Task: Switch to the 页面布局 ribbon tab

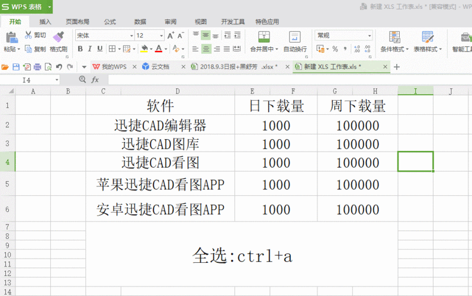Action: (x=78, y=22)
